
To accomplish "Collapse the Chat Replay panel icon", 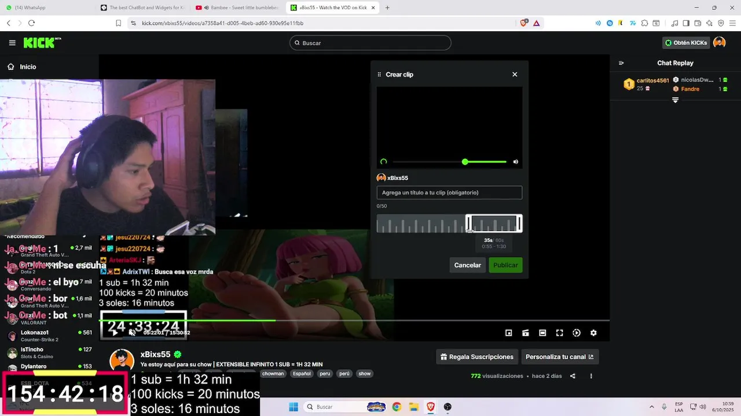I will [x=621, y=63].
